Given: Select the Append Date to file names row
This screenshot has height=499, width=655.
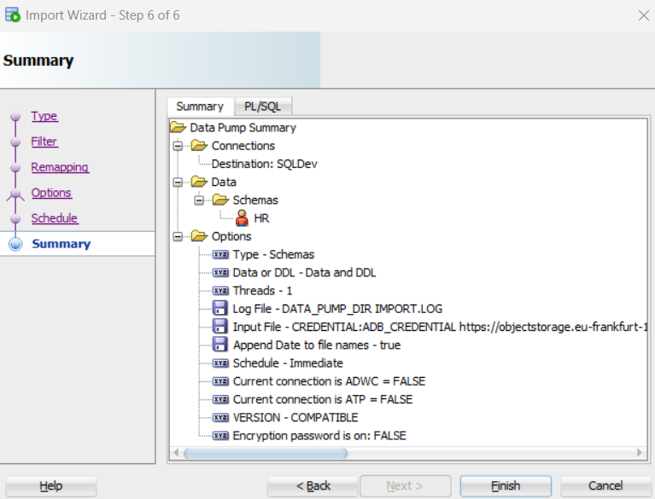Looking at the screenshot, I should click(x=317, y=345).
